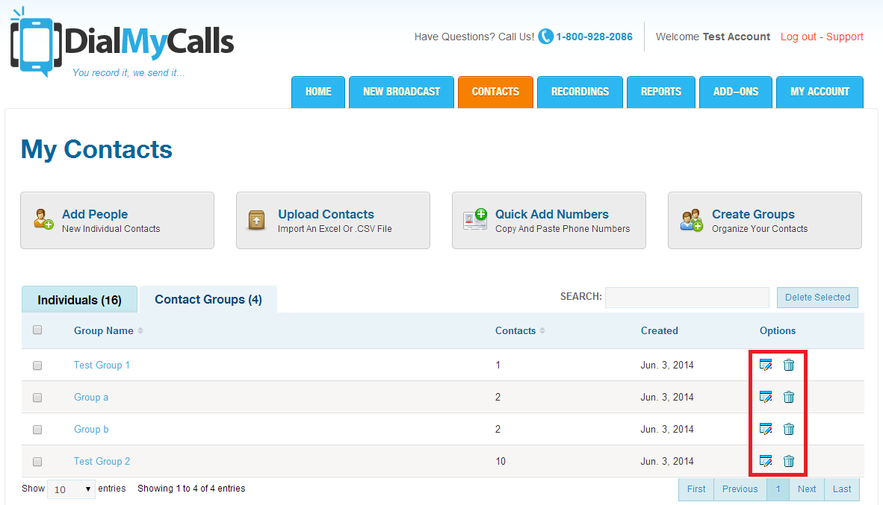Click 'Import An Excel Or .CSV File' text
883x505 pixels.
[335, 229]
